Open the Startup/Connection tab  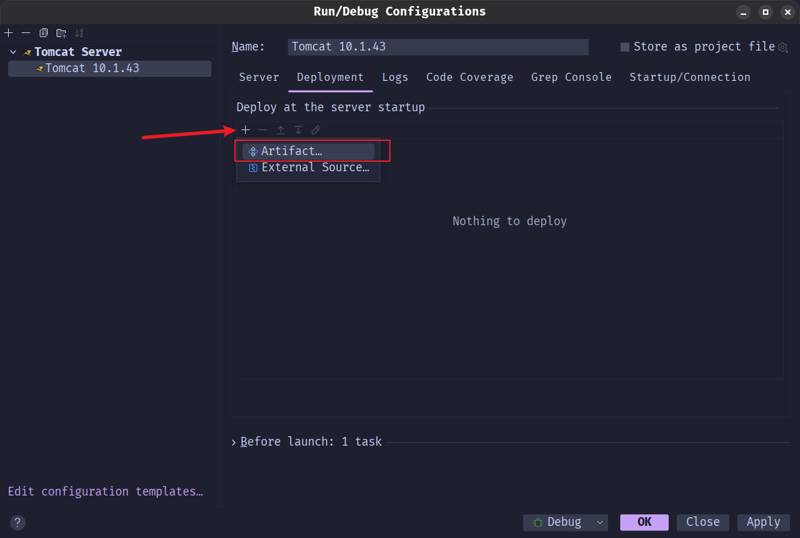[x=690, y=78]
